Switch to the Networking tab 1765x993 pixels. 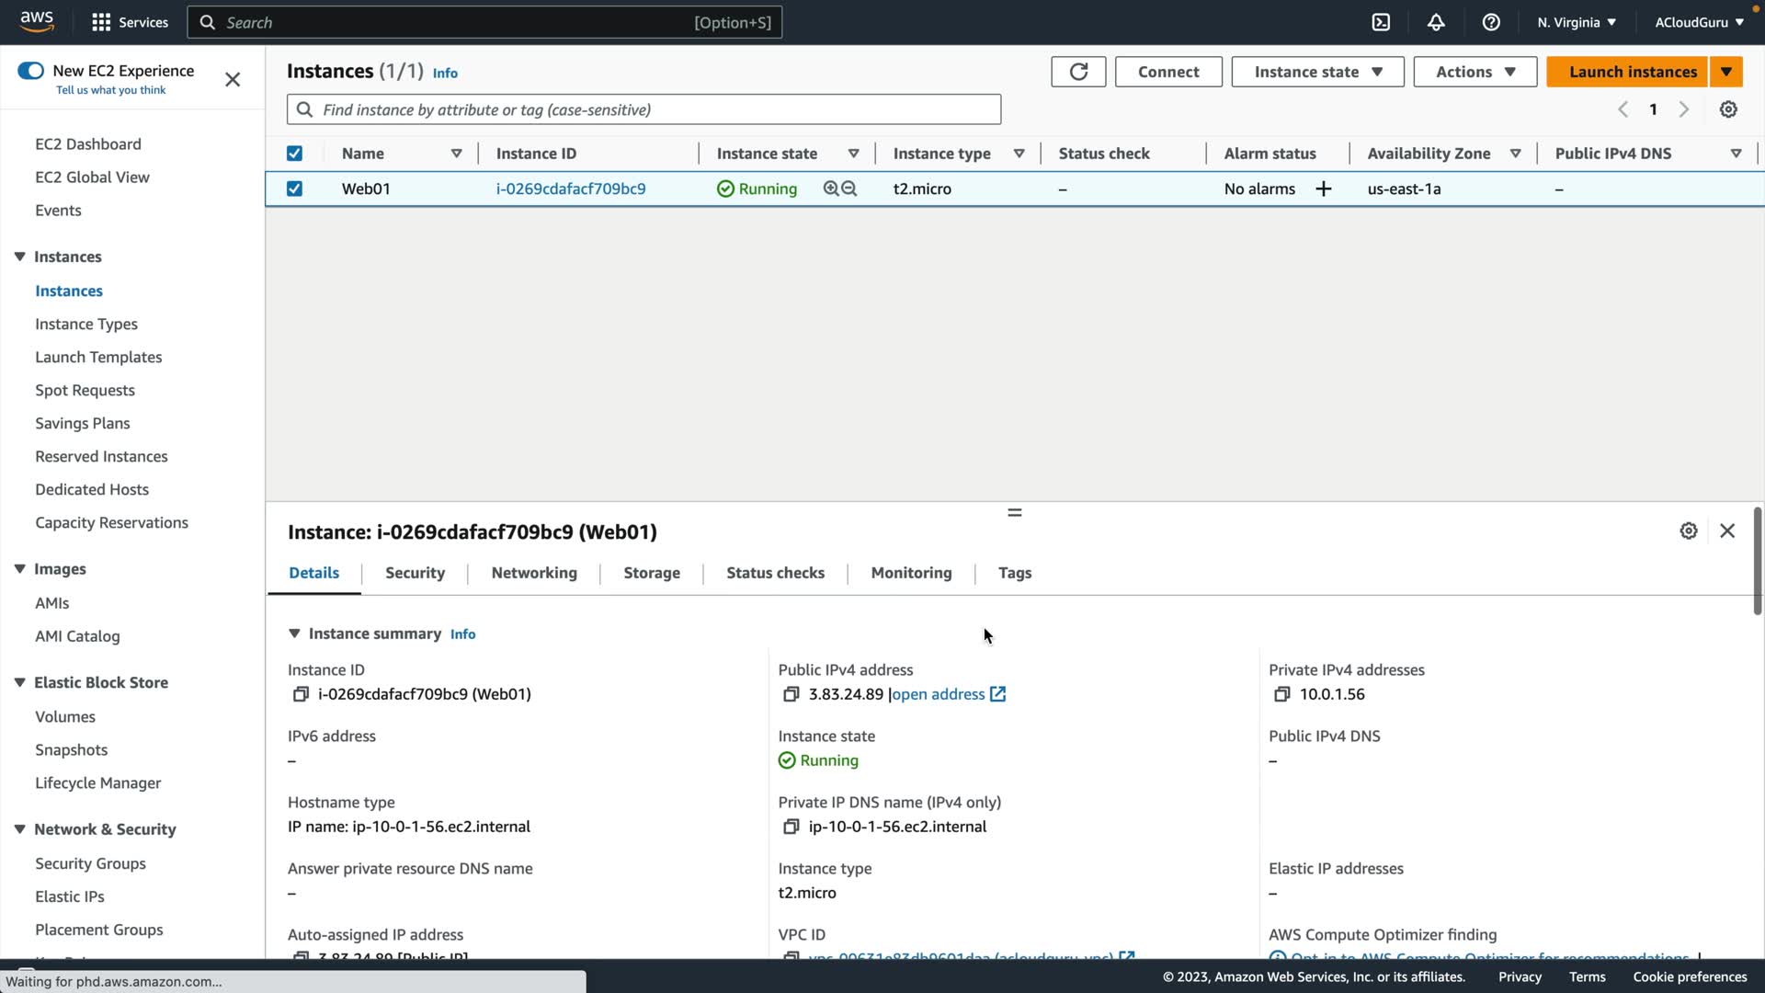point(534,573)
